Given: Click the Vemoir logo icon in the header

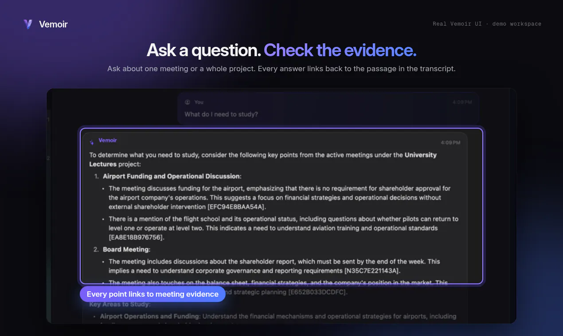Looking at the screenshot, I should [28, 24].
